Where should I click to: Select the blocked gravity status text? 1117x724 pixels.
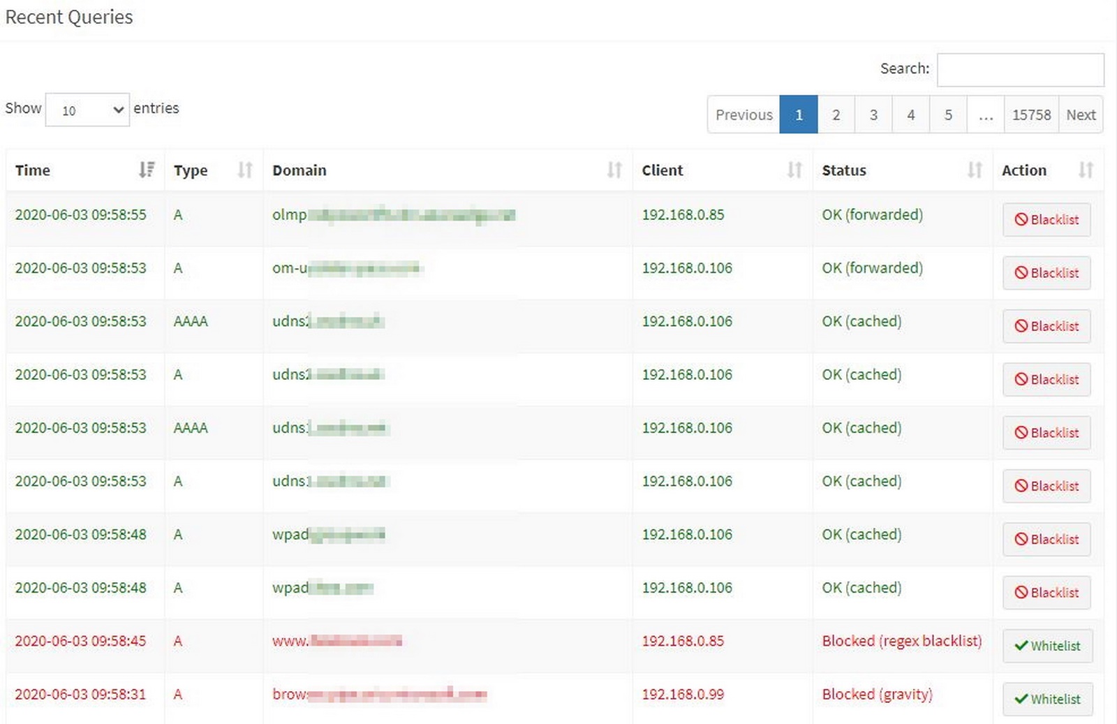point(877,694)
